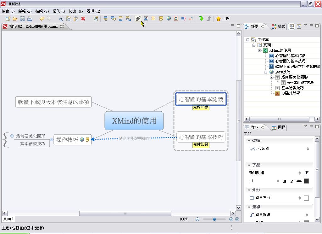Viewport: 322px width, 234px height.
Task: Open the 新細明體 font dropdown
Action: coord(300,173)
